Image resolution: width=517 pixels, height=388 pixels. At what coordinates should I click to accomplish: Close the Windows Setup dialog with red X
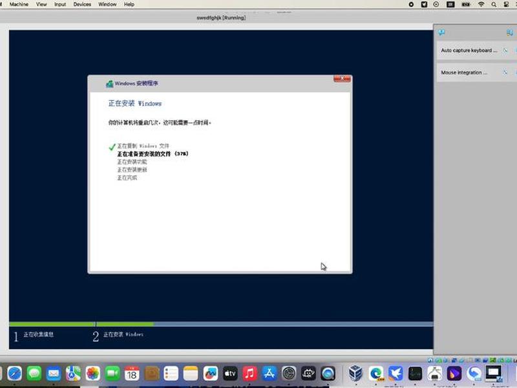342,78
